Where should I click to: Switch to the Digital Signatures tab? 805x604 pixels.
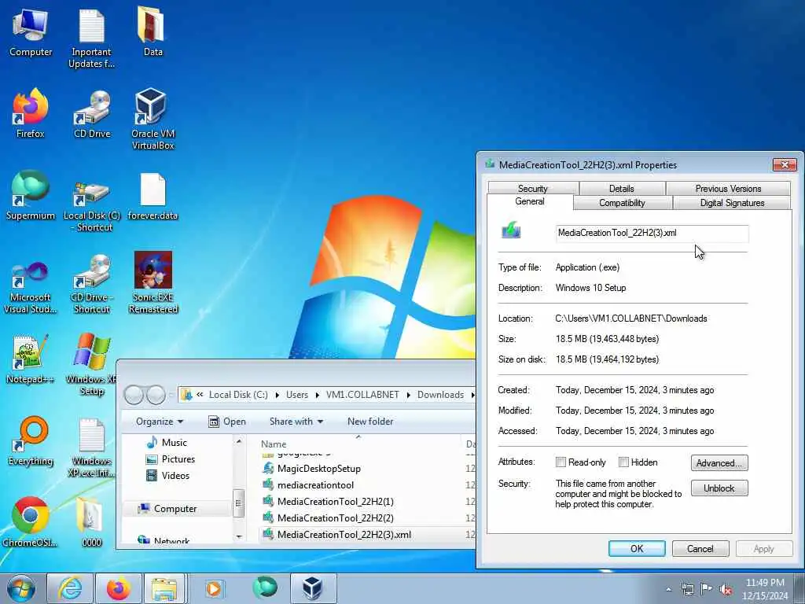click(x=732, y=203)
